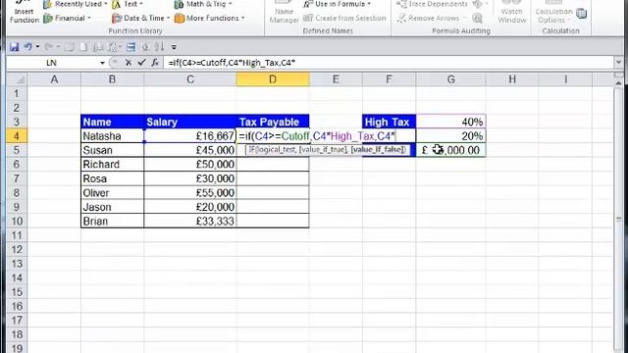Viewport: 628px width, 353px height.
Task: Click the Sort icon in the quick access toolbar
Action: (x=159, y=47)
